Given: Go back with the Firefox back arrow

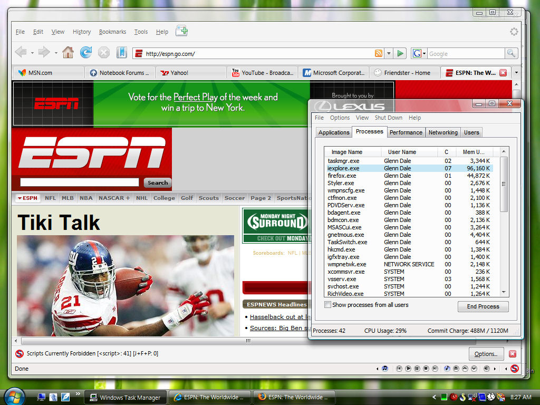Looking at the screenshot, I should [x=21, y=52].
